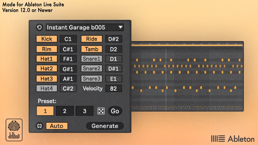
Task: Select the F#1 note field for Hat1
Action: (68, 59)
